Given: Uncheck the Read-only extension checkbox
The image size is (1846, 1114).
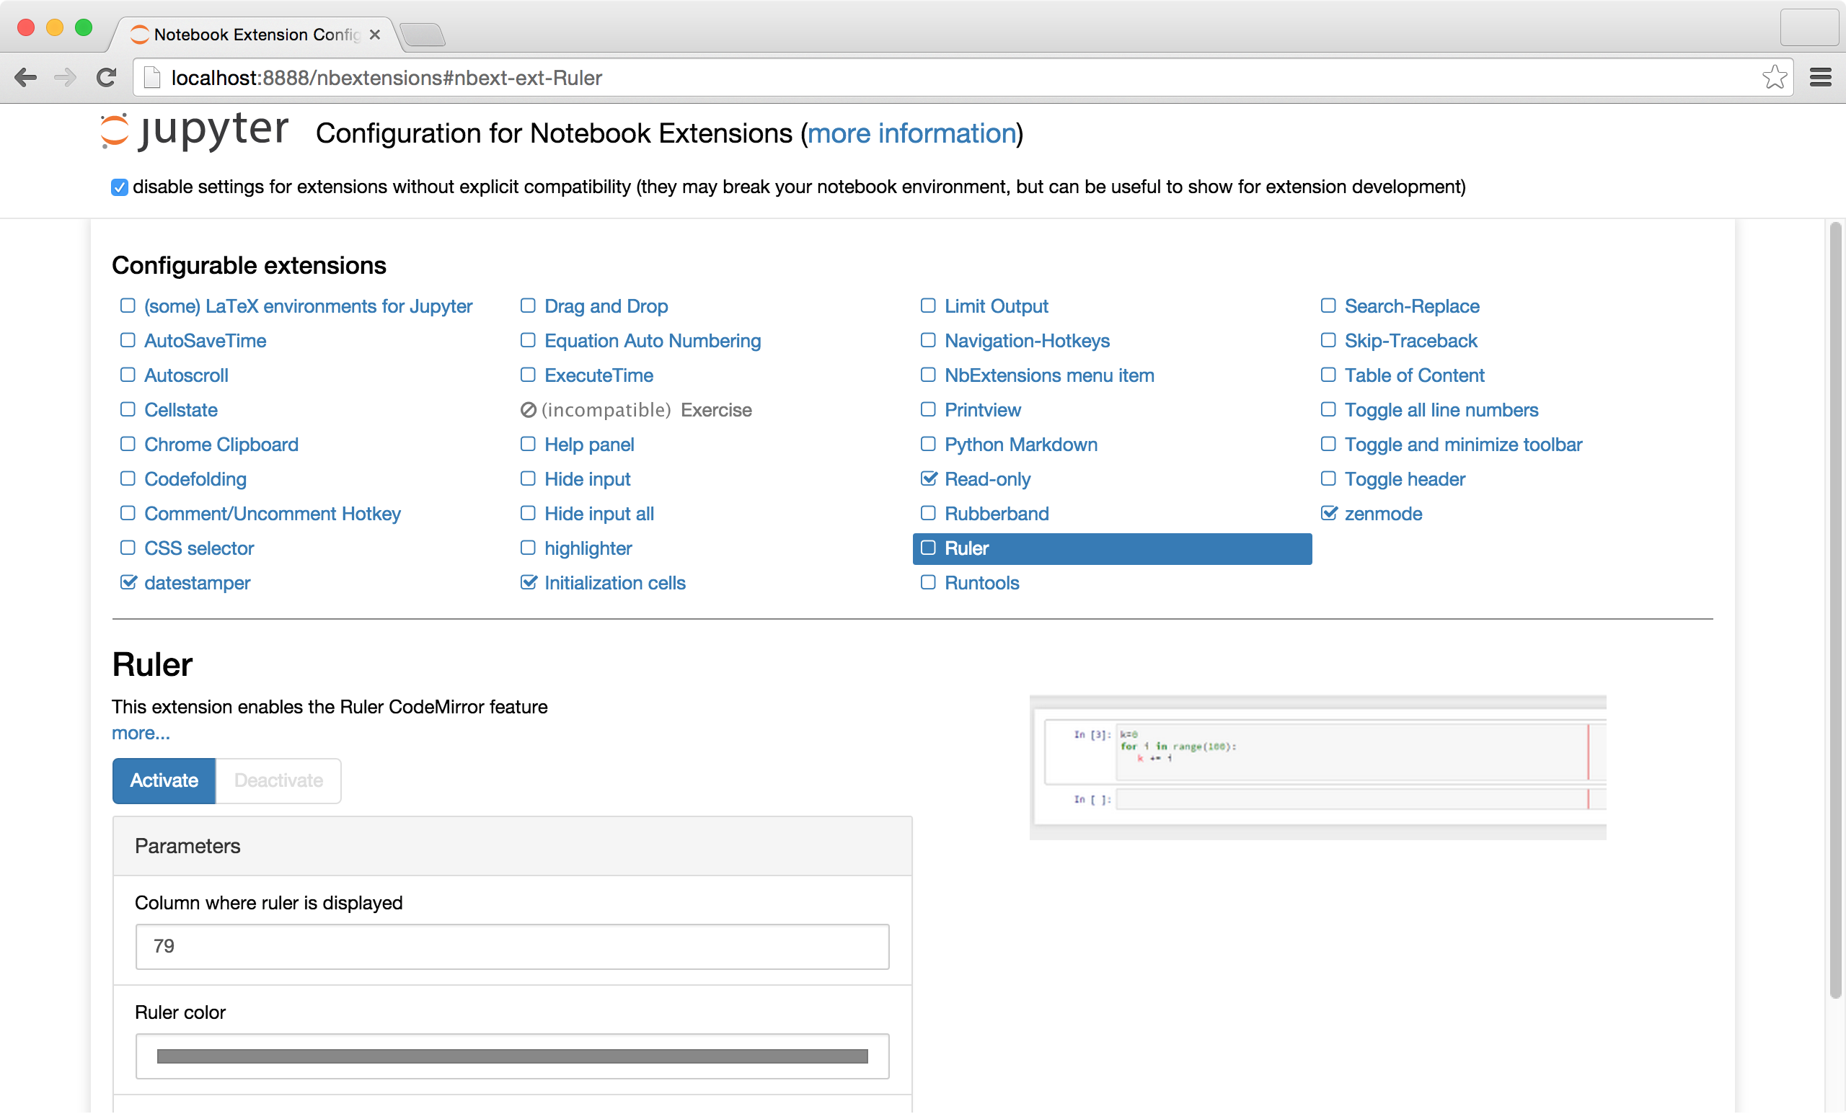Looking at the screenshot, I should click(928, 479).
